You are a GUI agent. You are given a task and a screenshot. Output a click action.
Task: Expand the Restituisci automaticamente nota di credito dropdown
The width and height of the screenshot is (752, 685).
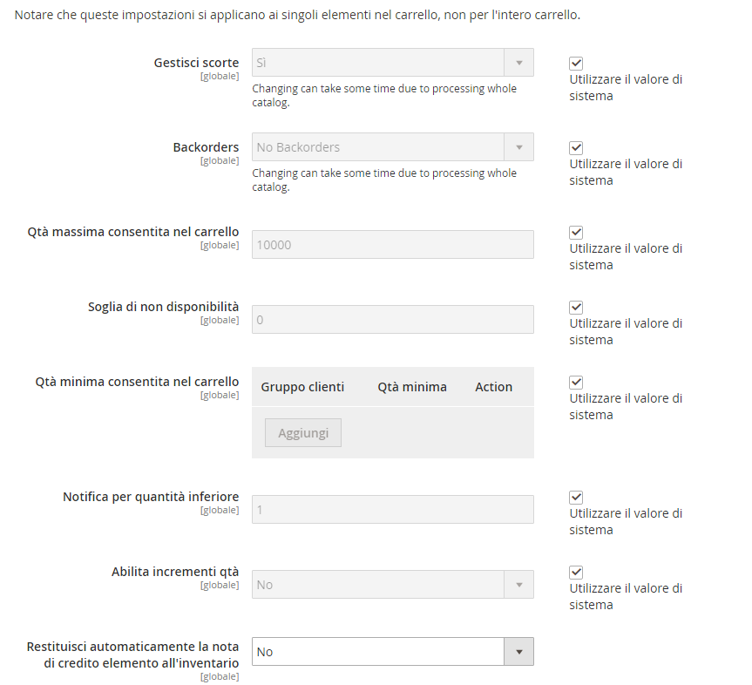pos(392,651)
